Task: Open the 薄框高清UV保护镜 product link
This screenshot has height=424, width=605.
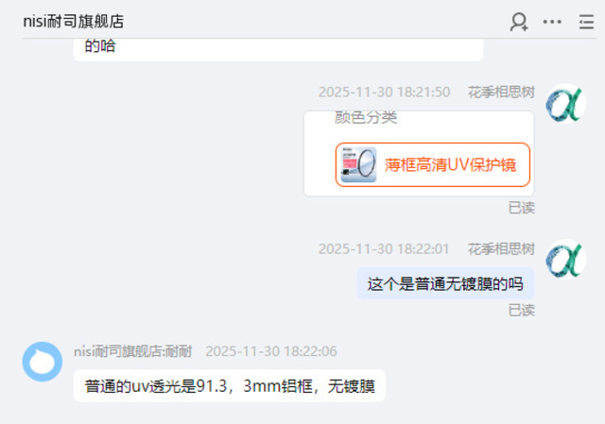Action: click(x=433, y=164)
